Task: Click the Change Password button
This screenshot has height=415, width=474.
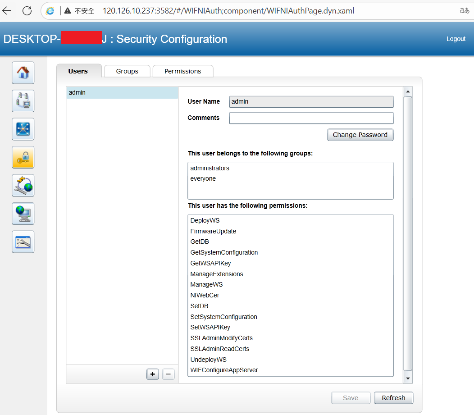Action: pyautogui.click(x=360, y=135)
